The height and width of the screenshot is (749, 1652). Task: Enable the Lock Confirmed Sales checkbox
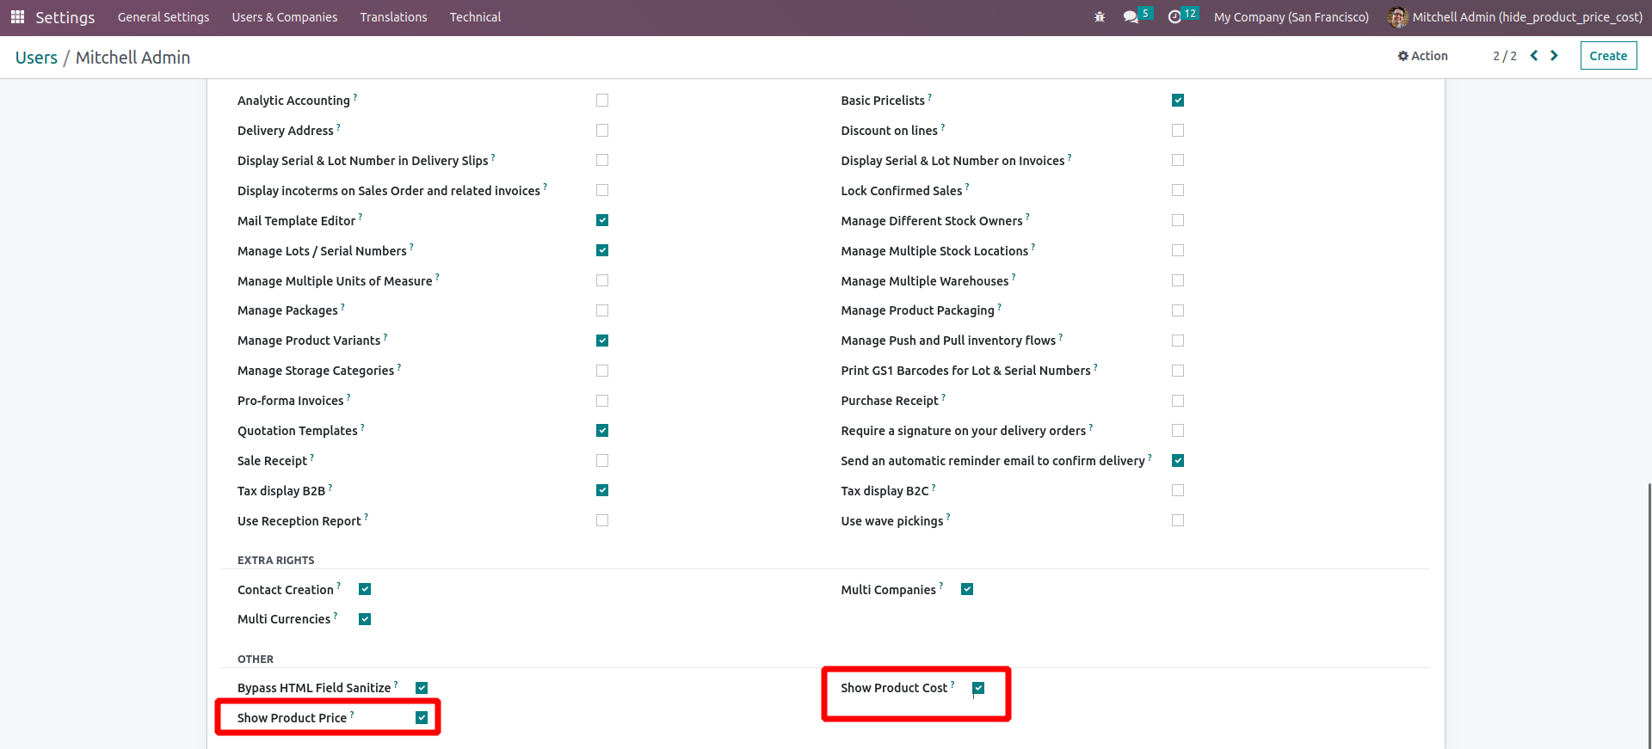[1178, 190]
